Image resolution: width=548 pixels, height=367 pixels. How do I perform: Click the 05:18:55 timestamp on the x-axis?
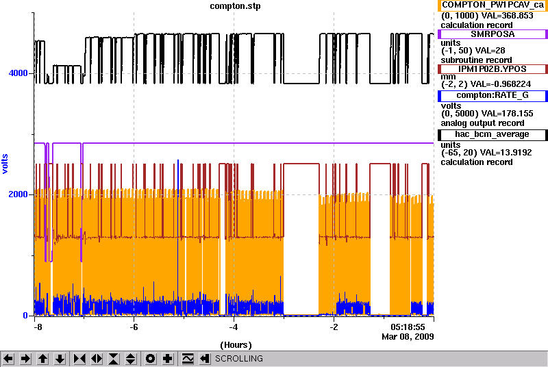[x=408, y=327]
